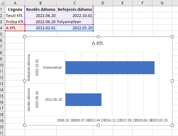This screenshot has height=136, width=178.
Task: Select column E header
Action: [x=122, y=3]
